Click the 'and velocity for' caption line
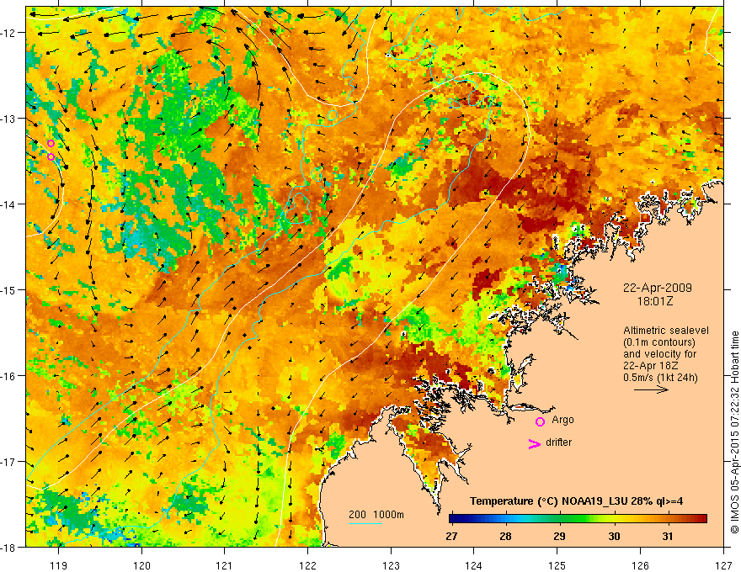The width and height of the screenshot is (741, 572). click(659, 354)
